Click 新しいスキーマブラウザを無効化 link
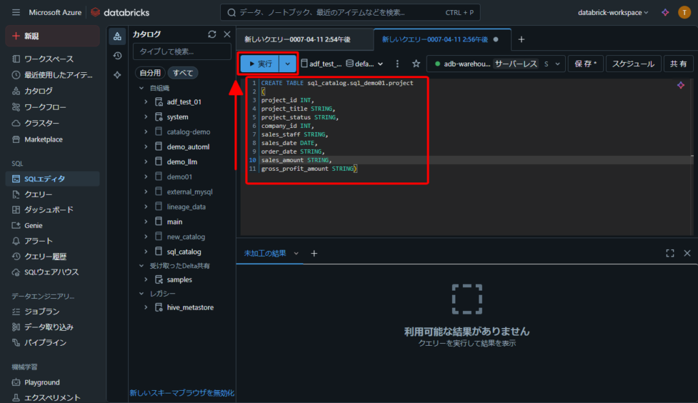This screenshot has height=403, width=698. [x=182, y=393]
